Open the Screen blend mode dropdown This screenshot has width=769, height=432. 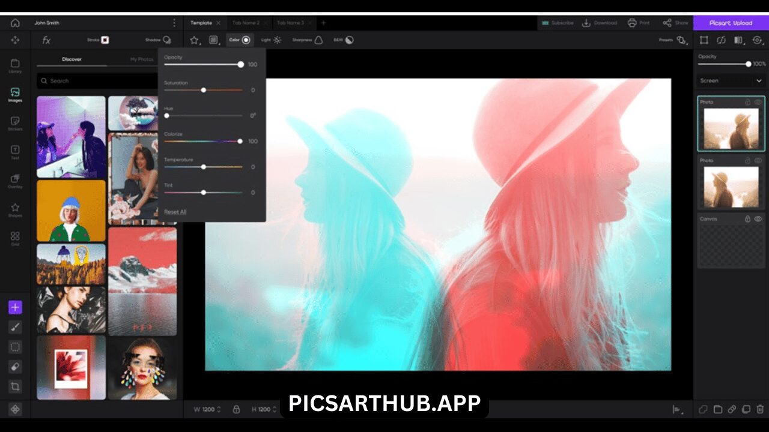click(x=731, y=80)
